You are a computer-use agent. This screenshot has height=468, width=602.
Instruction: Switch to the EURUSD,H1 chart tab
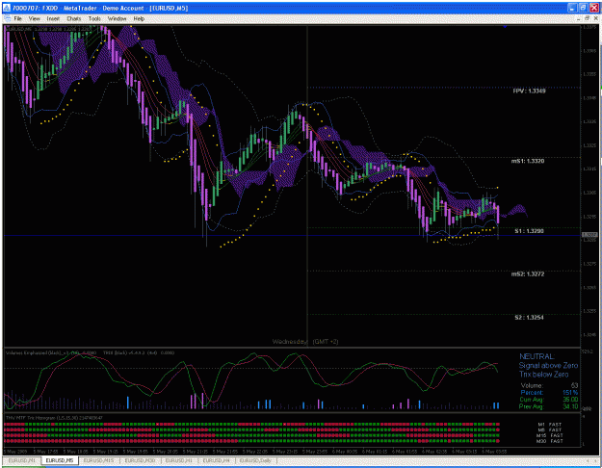(x=178, y=460)
